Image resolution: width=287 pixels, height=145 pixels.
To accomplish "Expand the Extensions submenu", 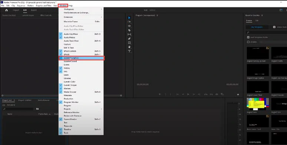I will (x=81, y=17).
